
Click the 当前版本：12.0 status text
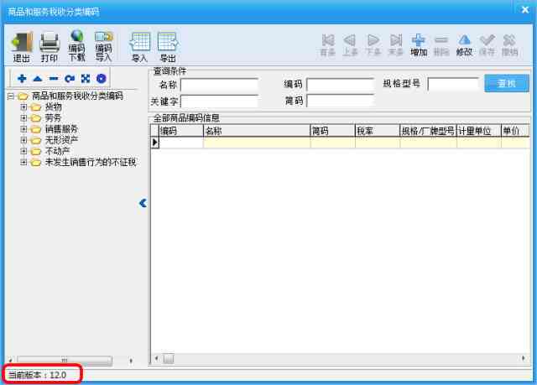pyautogui.click(x=37, y=375)
